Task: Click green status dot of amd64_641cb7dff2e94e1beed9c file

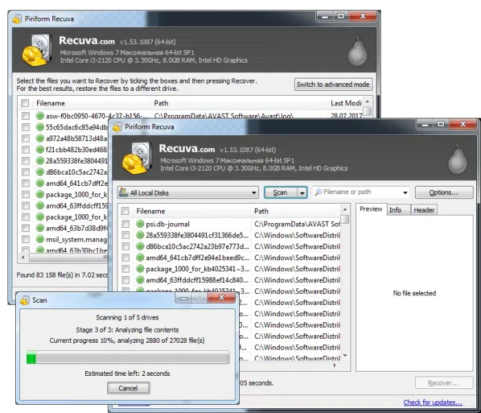Action: coord(140,257)
